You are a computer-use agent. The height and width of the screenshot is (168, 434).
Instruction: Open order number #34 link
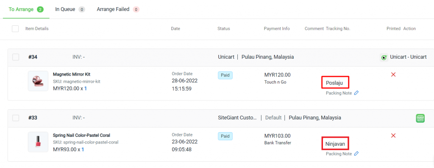tap(33, 57)
